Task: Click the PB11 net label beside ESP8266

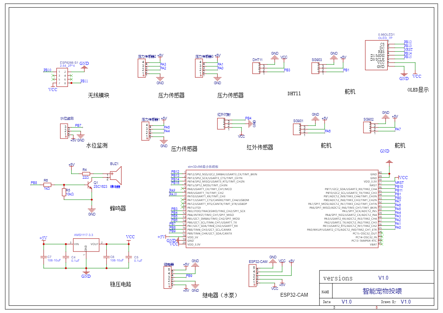Action: (x=84, y=81)
